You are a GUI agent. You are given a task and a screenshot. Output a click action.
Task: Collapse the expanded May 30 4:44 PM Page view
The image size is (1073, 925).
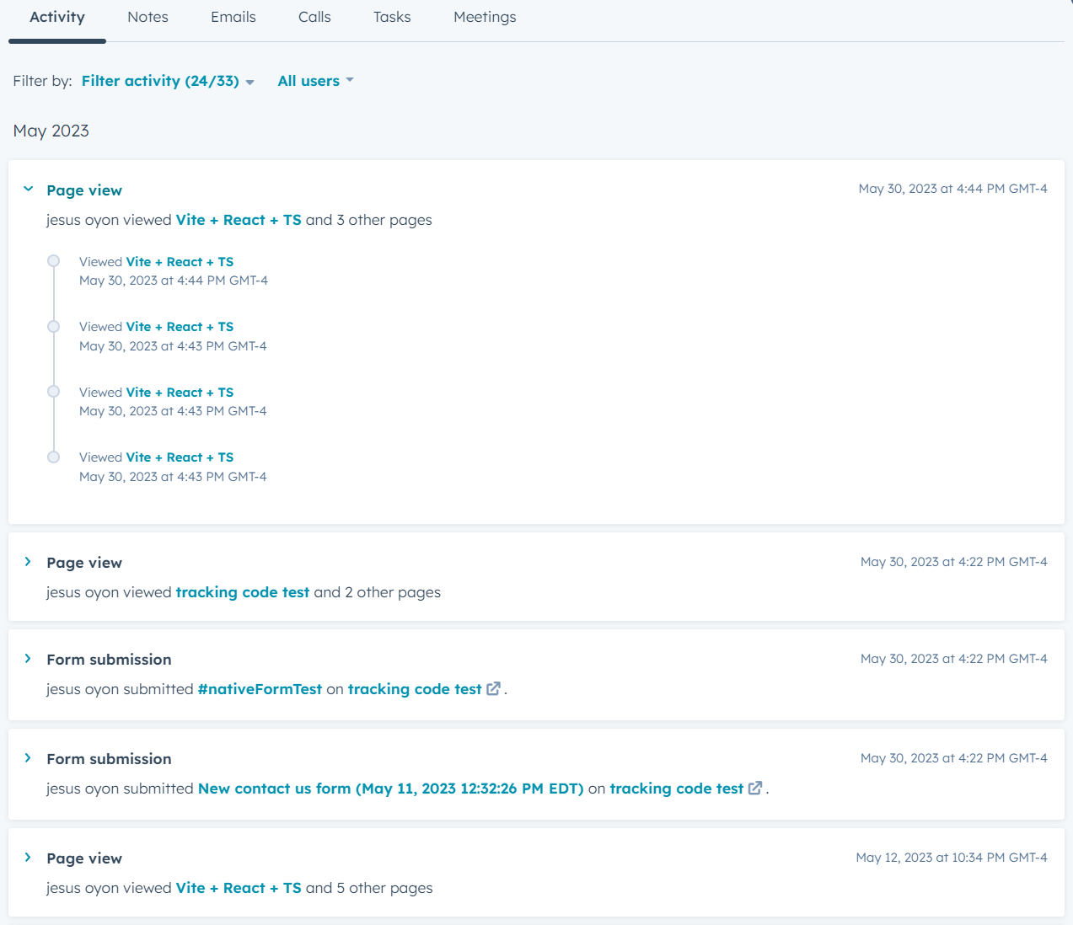pyautogui.click(x=29, y=190)
